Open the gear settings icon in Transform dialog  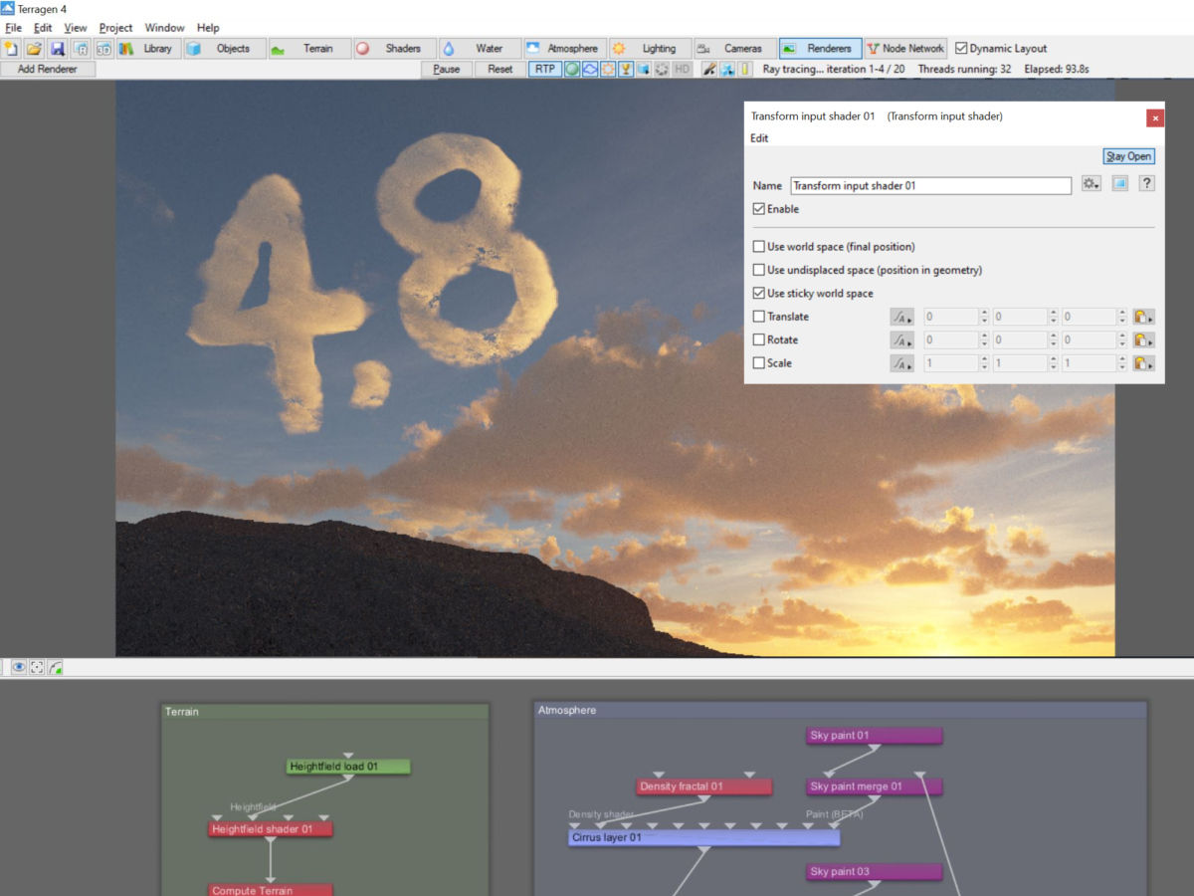click(x=1091, y=183)
